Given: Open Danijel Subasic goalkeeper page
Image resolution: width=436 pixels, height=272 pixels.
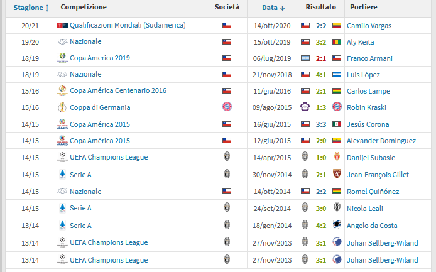Looking at the screenshot, I should 371,158.
